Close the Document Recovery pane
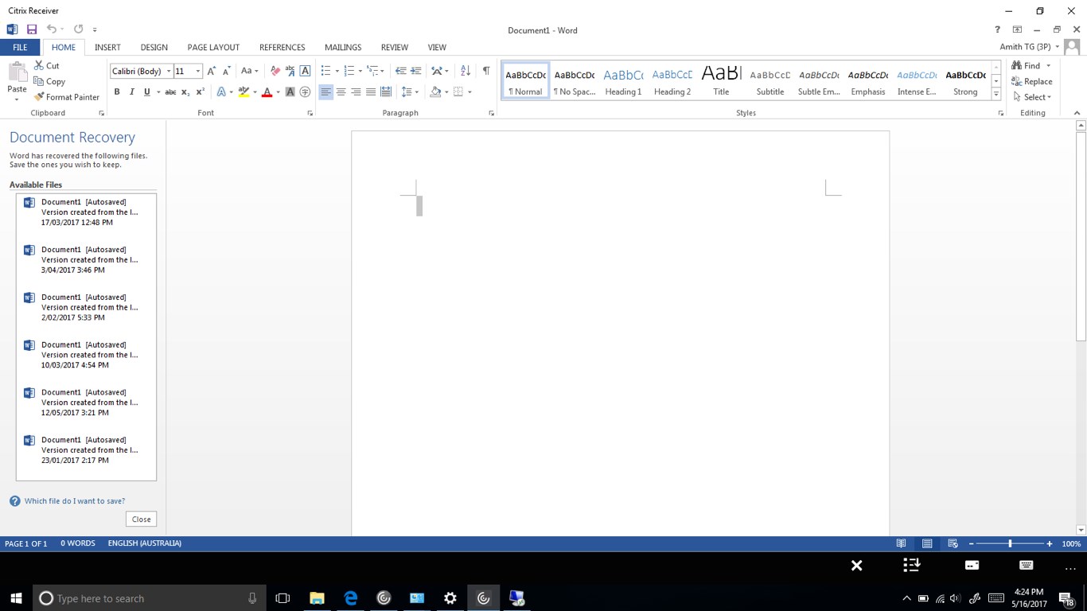 tap(140, 518)
